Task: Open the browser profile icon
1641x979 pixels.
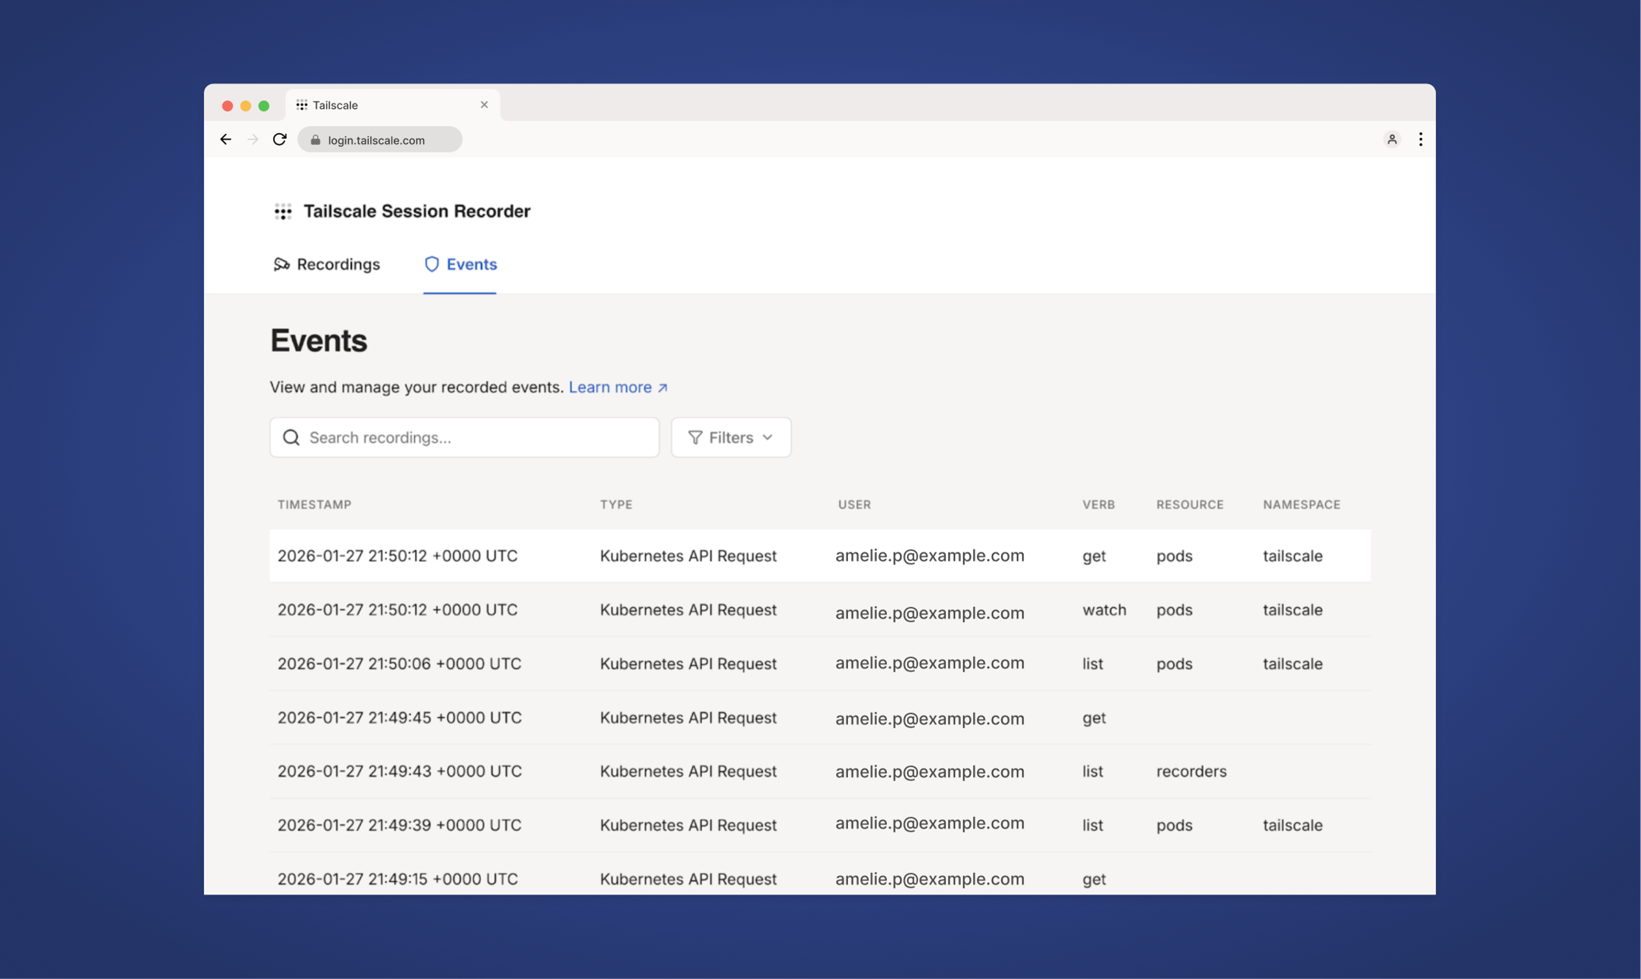Action: point(1392,139)
